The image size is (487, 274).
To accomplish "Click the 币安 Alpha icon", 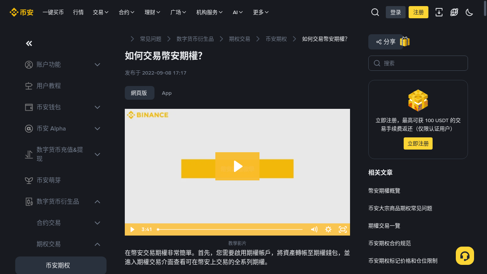I will pos(29,129).
